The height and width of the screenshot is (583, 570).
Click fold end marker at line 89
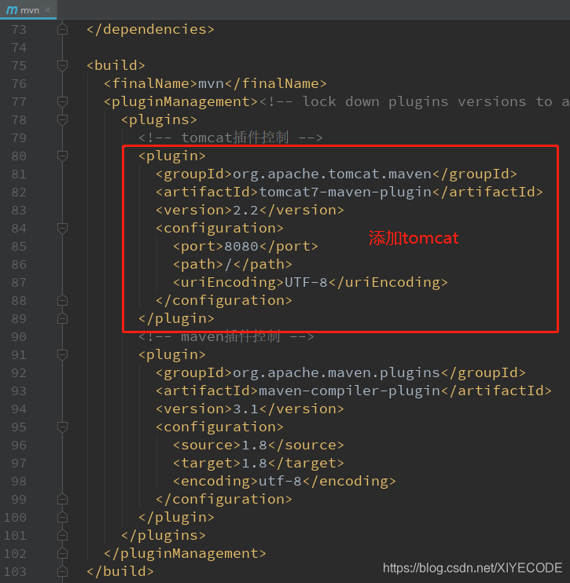pos(63,319)
